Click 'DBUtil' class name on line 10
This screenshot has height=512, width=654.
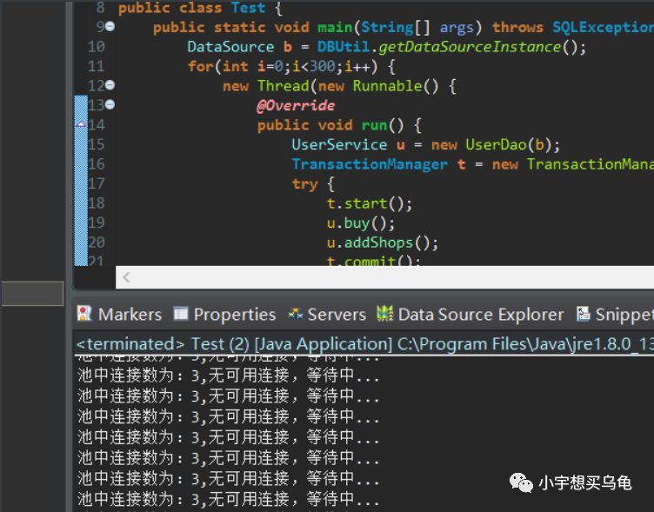[344, 47]
